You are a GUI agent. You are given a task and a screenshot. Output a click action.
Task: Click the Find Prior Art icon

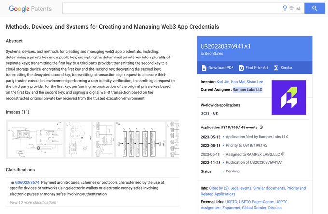tap(241, 68)
